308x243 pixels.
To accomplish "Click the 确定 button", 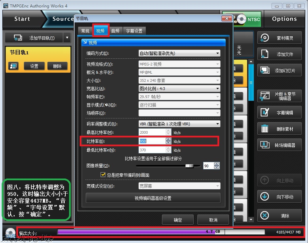I will [178, 220].
